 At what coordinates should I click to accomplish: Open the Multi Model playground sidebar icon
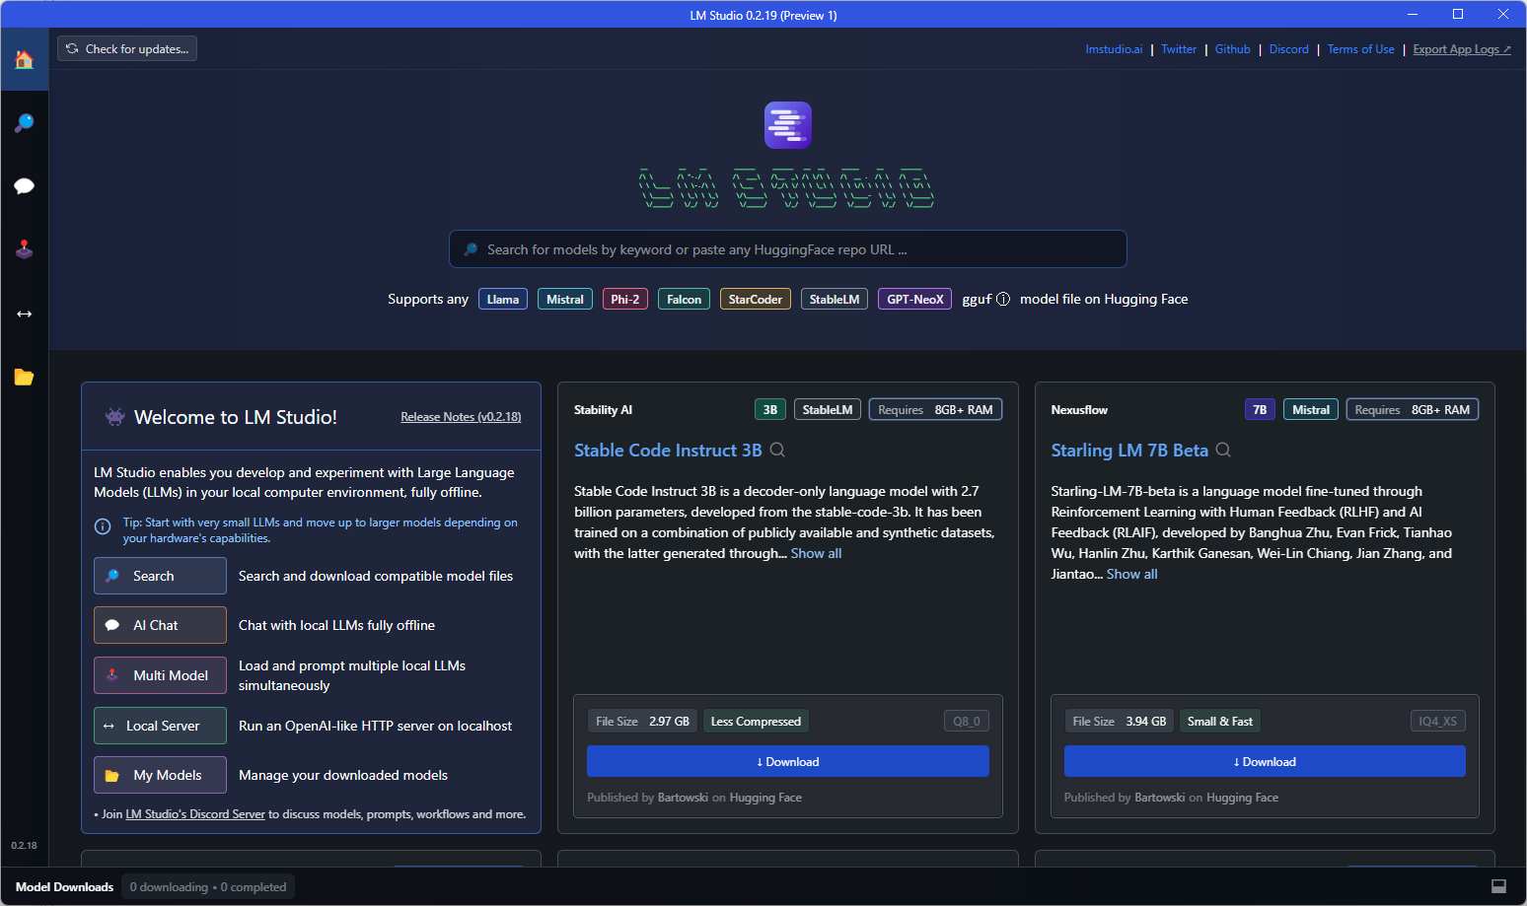click(x=25, y=250)
